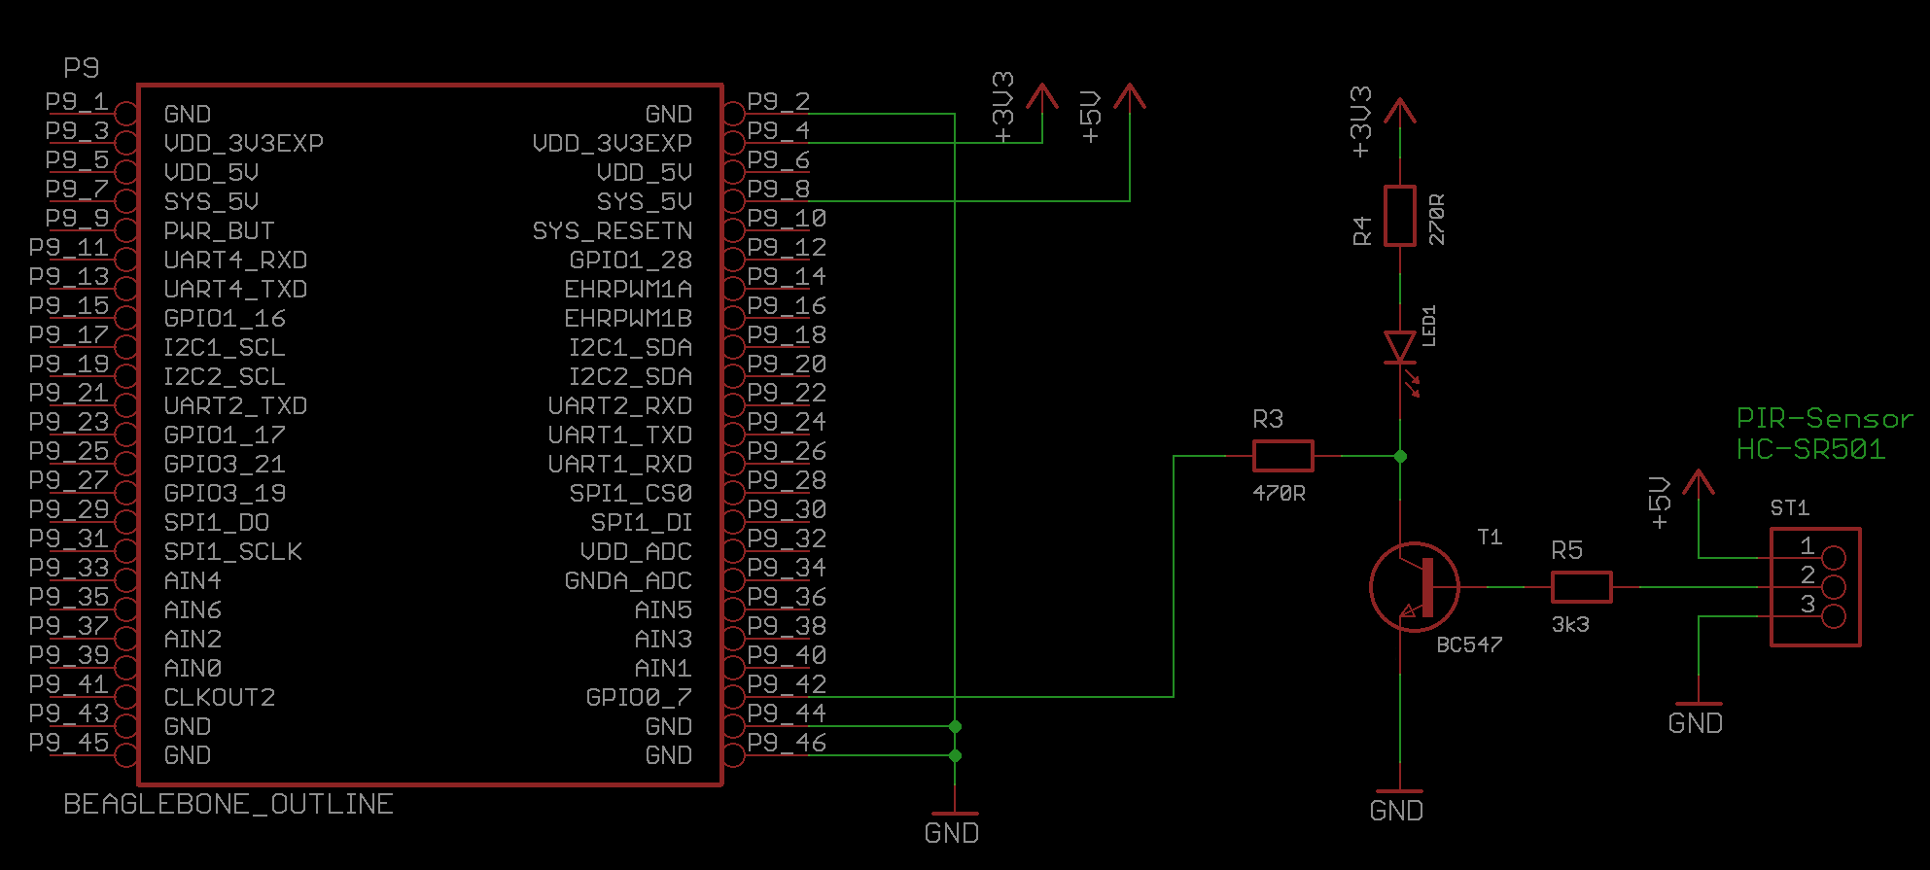Click the SYS_RESETN pin name
Image resolution: width=1930 pixels, height=870 pixels.
613,230
